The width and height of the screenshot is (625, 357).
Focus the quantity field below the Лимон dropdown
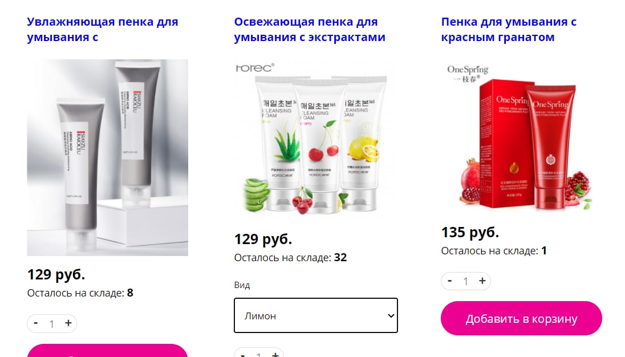[259, 354]
